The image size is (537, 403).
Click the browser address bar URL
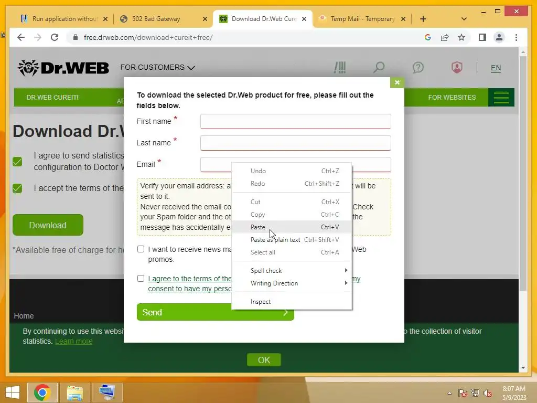click(148, 37)
